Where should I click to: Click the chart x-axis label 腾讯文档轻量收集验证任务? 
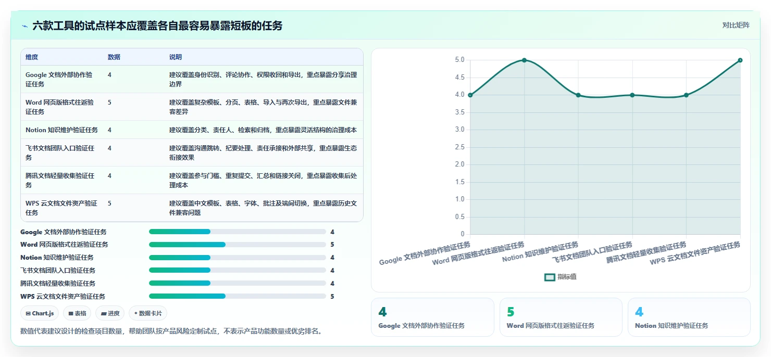(x=646, y=252)
